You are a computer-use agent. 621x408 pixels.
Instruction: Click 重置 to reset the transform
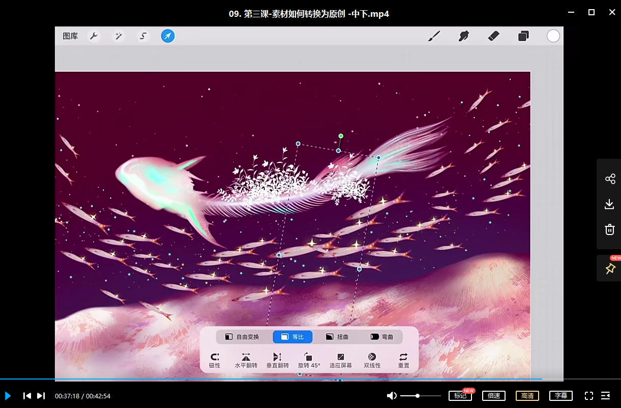coord(403,360)
